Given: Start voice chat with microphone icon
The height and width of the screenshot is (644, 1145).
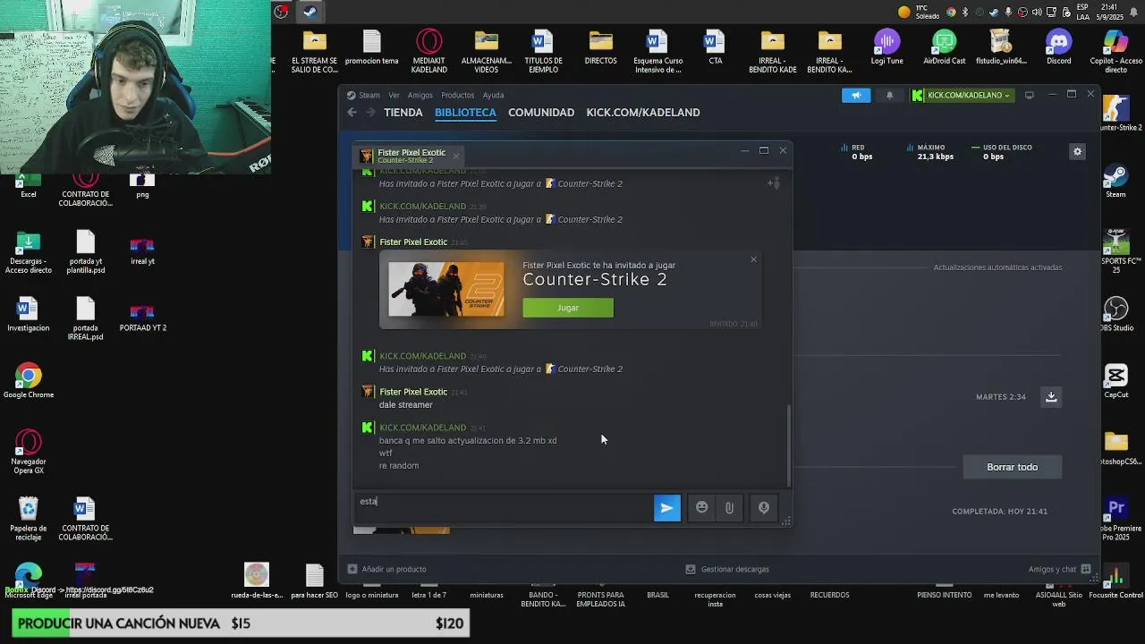Looking at the screenshot, I should [764, 508].
